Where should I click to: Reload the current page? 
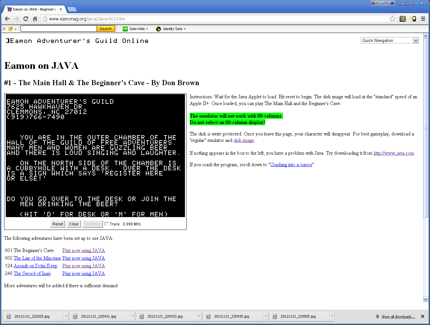pos(26,19)
